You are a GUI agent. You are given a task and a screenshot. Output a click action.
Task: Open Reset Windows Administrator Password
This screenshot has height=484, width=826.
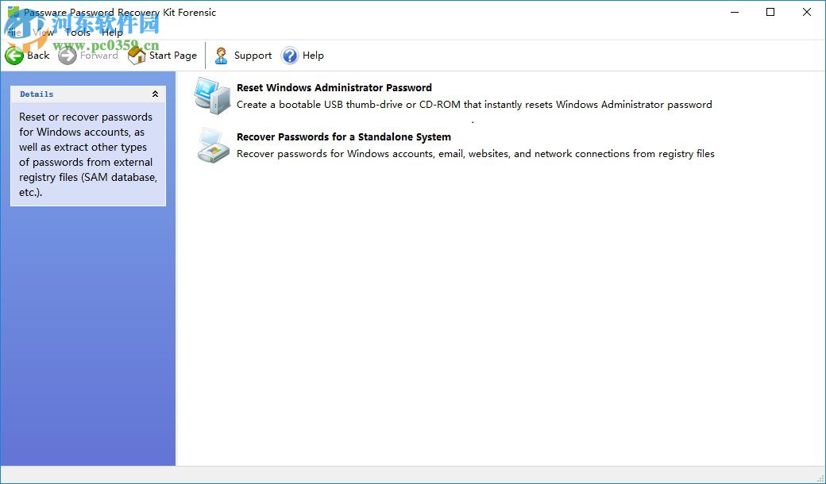[x=334, y=87]
